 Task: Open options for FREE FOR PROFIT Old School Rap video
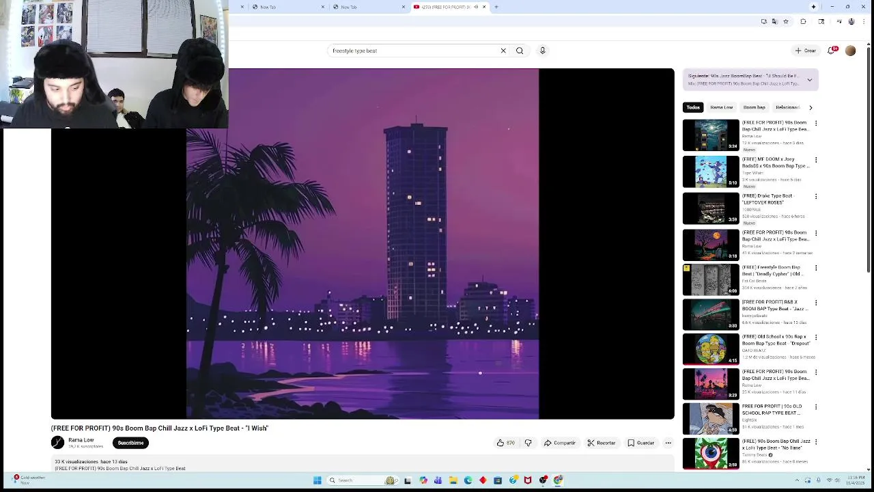[x=816, y=407]
